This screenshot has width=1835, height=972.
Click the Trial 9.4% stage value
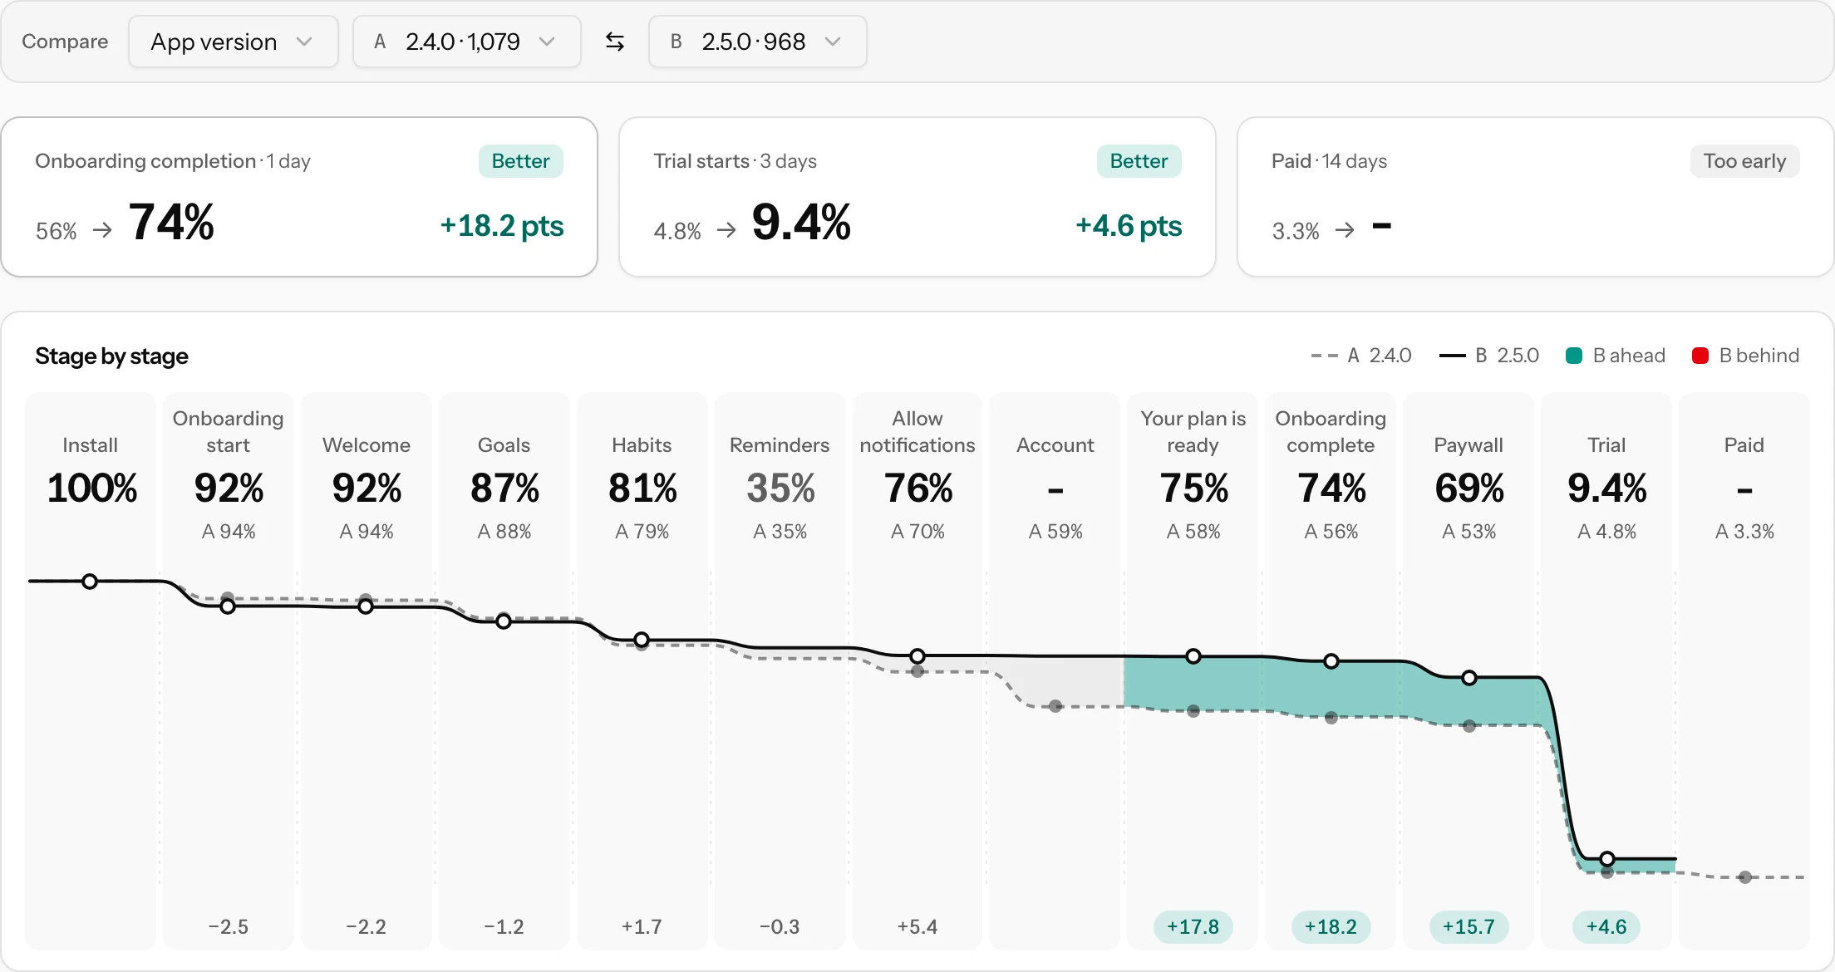click(1607, 488)
